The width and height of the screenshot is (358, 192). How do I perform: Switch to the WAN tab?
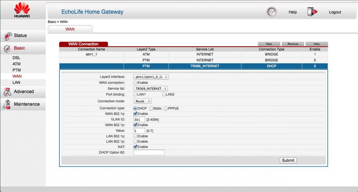pos(70,29)
